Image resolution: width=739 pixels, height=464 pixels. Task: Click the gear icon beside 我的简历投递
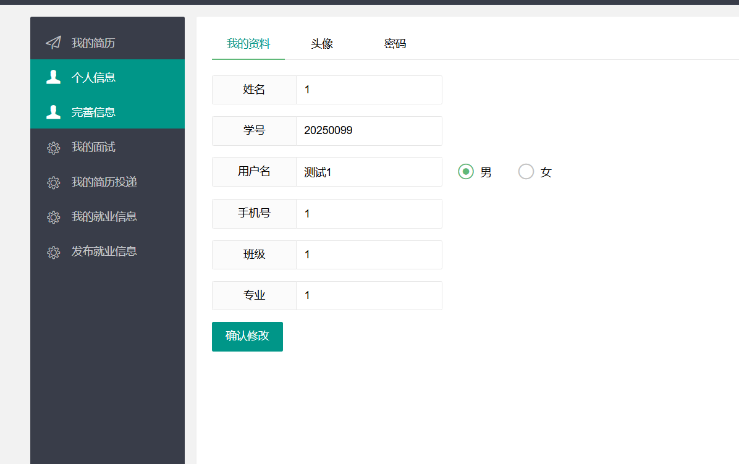click(x=54, y=182)
